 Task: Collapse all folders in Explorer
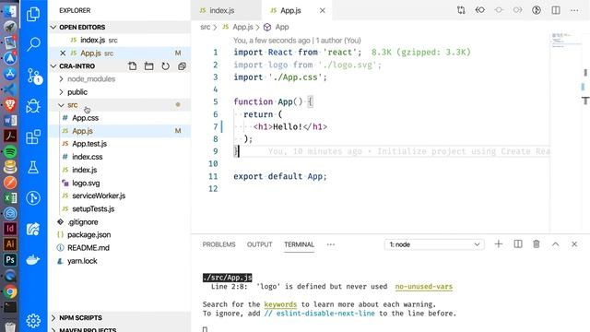tap(183, 66)
